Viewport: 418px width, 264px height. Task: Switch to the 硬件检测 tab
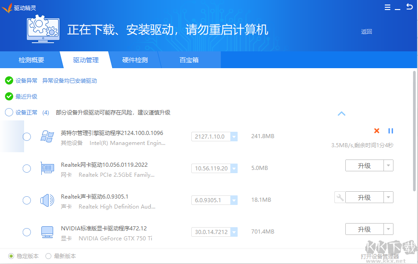click(135, 60)
